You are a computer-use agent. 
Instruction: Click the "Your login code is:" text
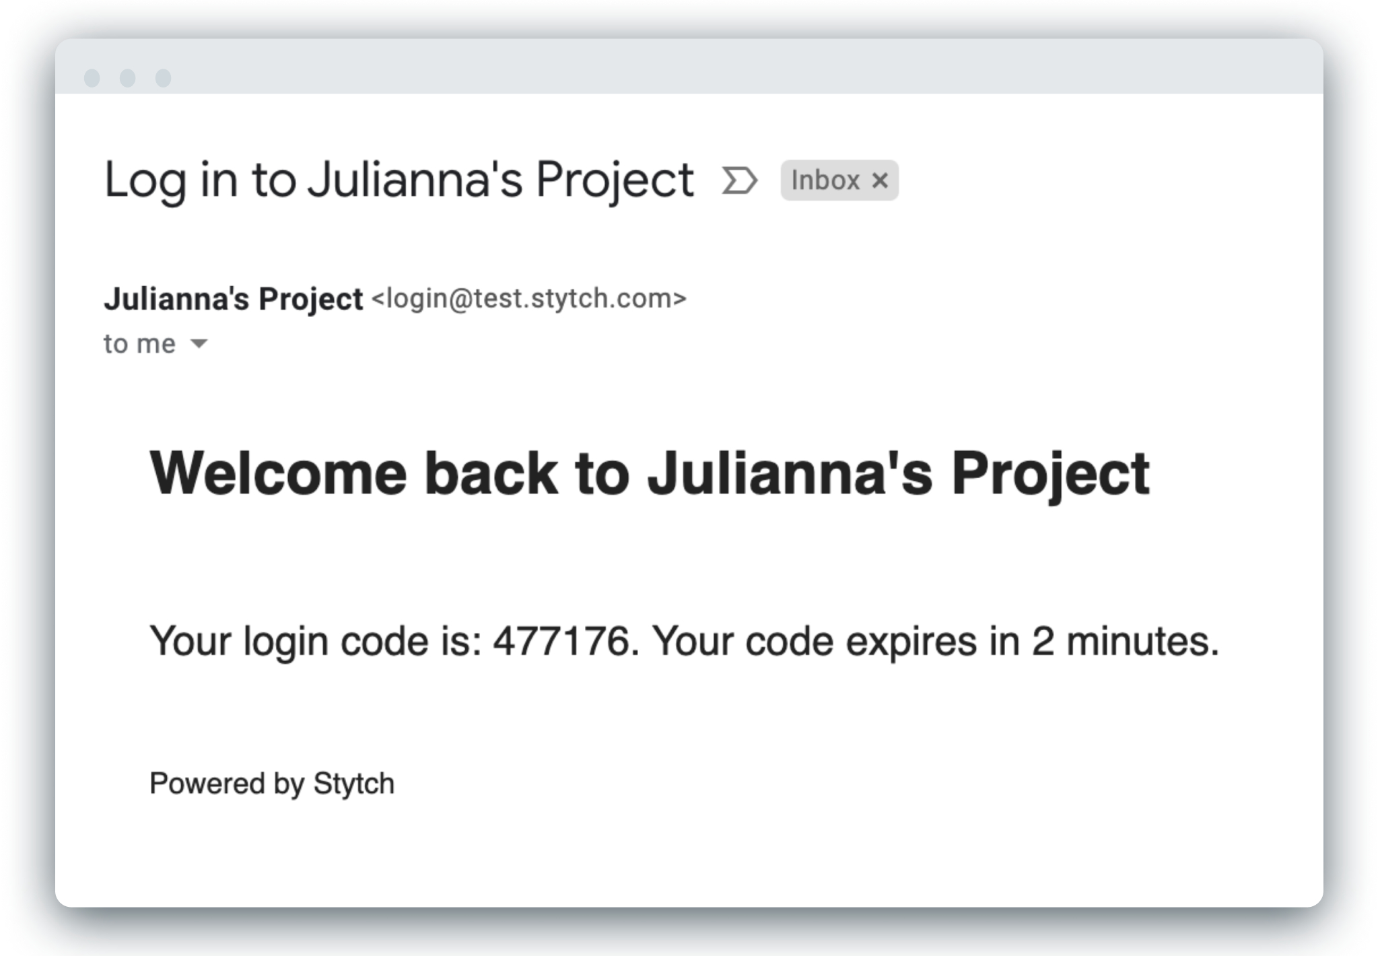tap(316, 641)
